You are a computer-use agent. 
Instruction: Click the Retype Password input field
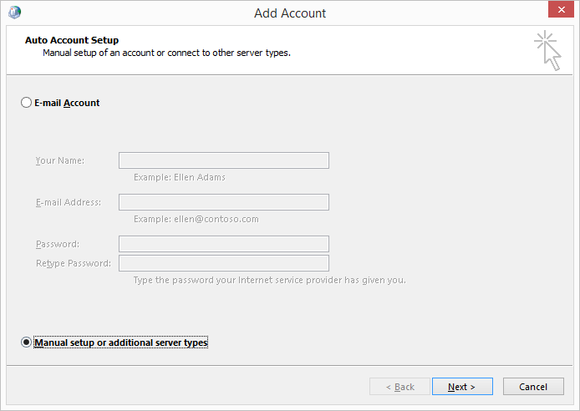pyautogui.click(x=224, y=263)
